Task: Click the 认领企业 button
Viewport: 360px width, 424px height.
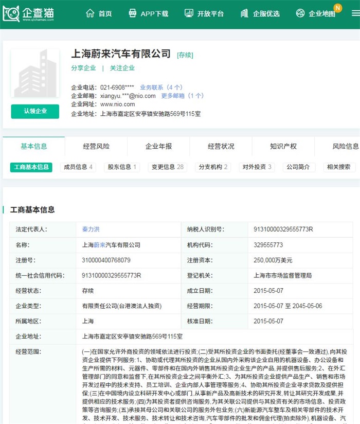Action: [x=35, y=111]
